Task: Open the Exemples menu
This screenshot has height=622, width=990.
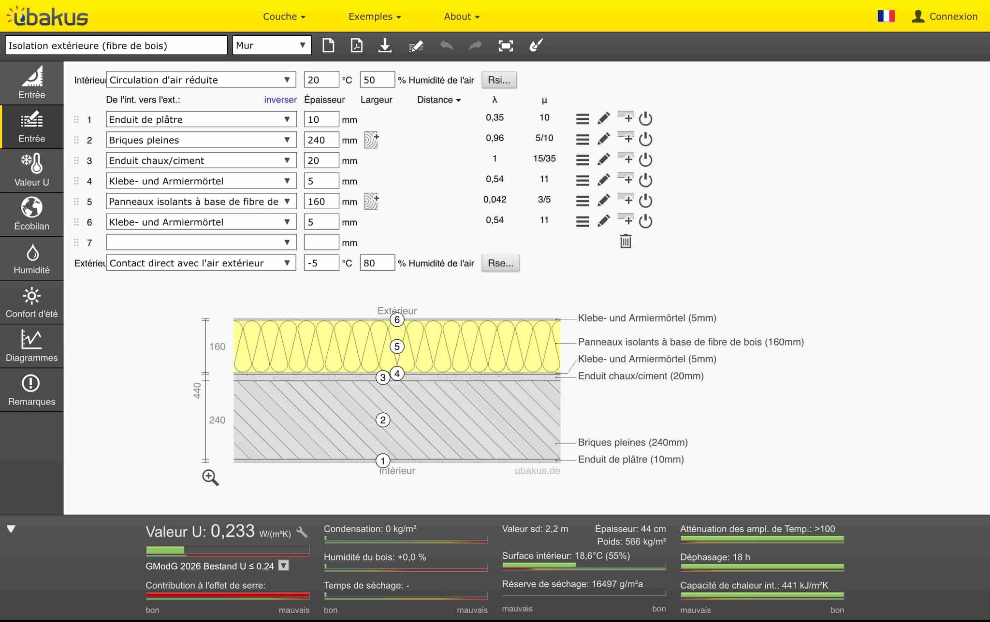Action: tap(375, 16)
